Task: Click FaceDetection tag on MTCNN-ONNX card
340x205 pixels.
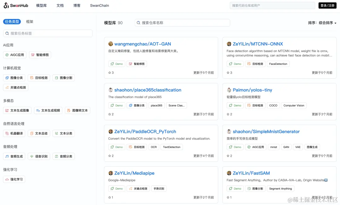Action: point(278,64)
